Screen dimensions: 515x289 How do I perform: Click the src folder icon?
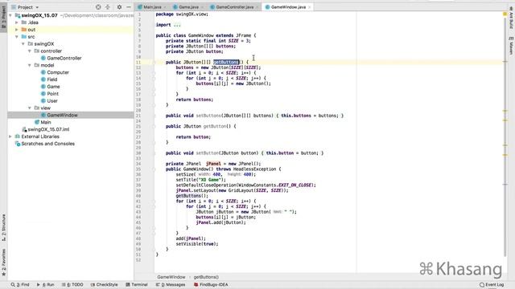point(24,37)
